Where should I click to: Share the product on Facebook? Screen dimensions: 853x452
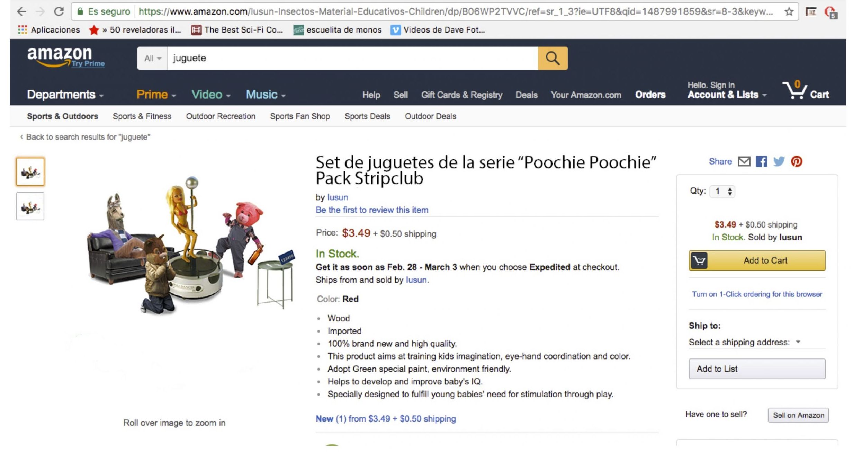pyautogui.click(x=761, y=161)
